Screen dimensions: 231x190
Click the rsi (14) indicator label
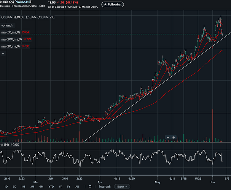[x=4, y=145]
